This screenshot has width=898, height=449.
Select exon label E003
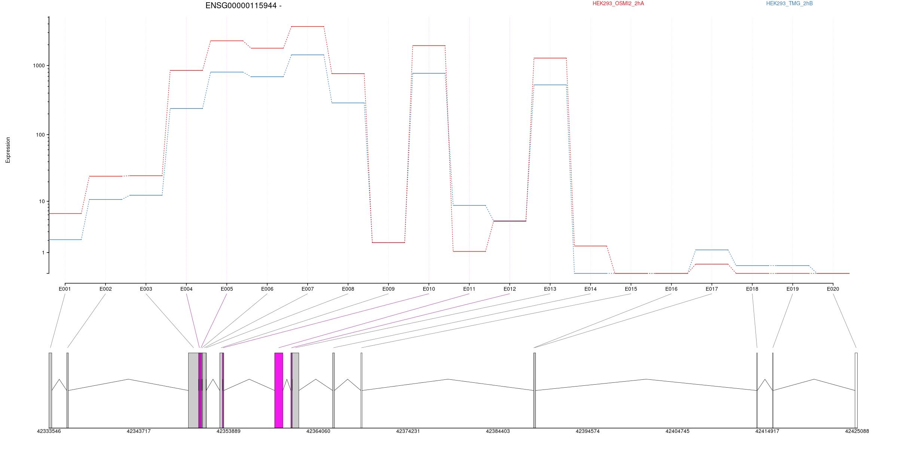click(146, 289)
